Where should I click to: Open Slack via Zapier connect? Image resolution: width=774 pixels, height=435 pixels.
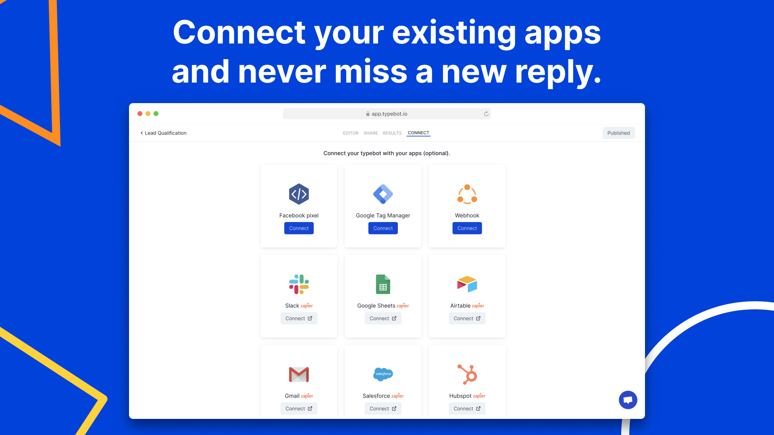[299, 318]
